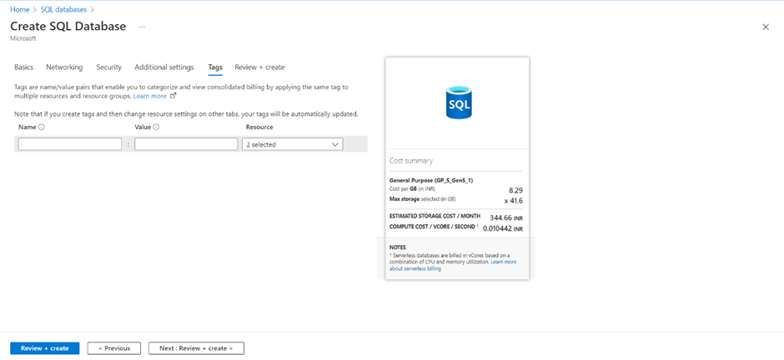Click the Microsoft subtitle text

coord(23,38)
